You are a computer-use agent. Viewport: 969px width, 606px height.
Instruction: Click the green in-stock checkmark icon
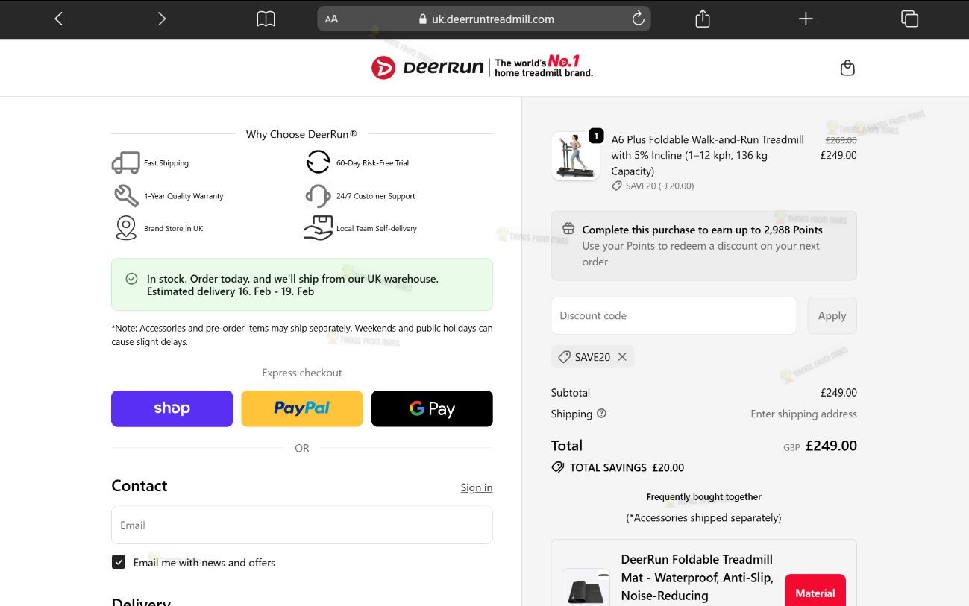131,279
